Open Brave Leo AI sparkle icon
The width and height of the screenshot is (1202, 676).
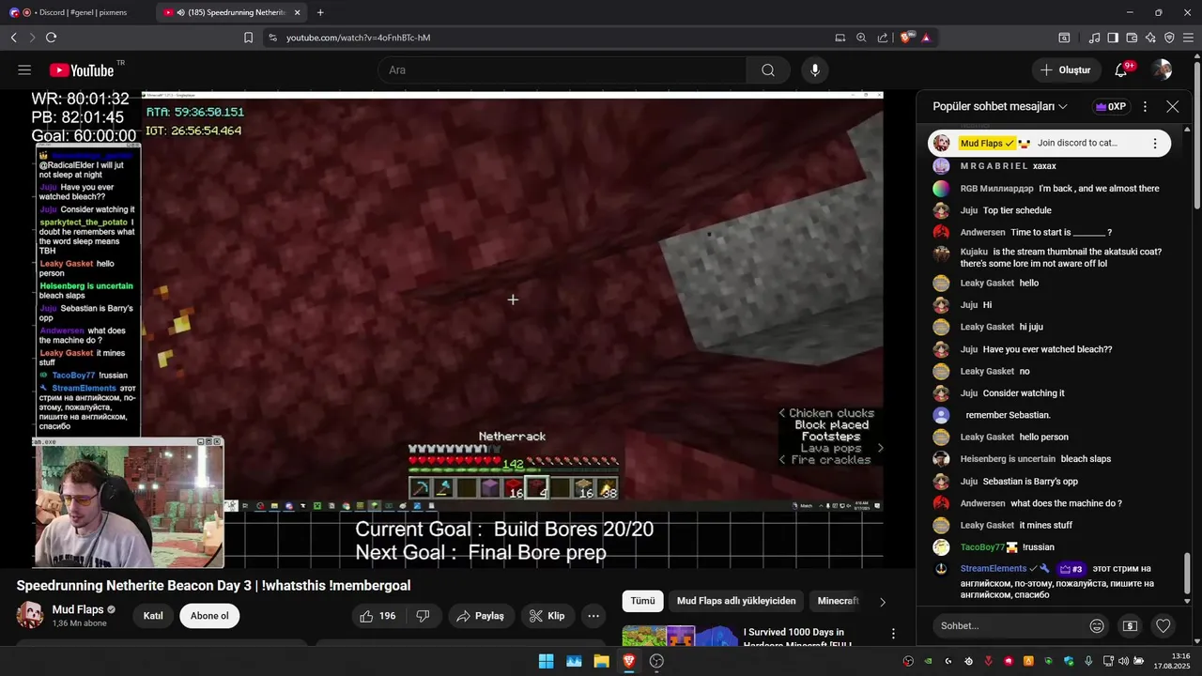1150,38
